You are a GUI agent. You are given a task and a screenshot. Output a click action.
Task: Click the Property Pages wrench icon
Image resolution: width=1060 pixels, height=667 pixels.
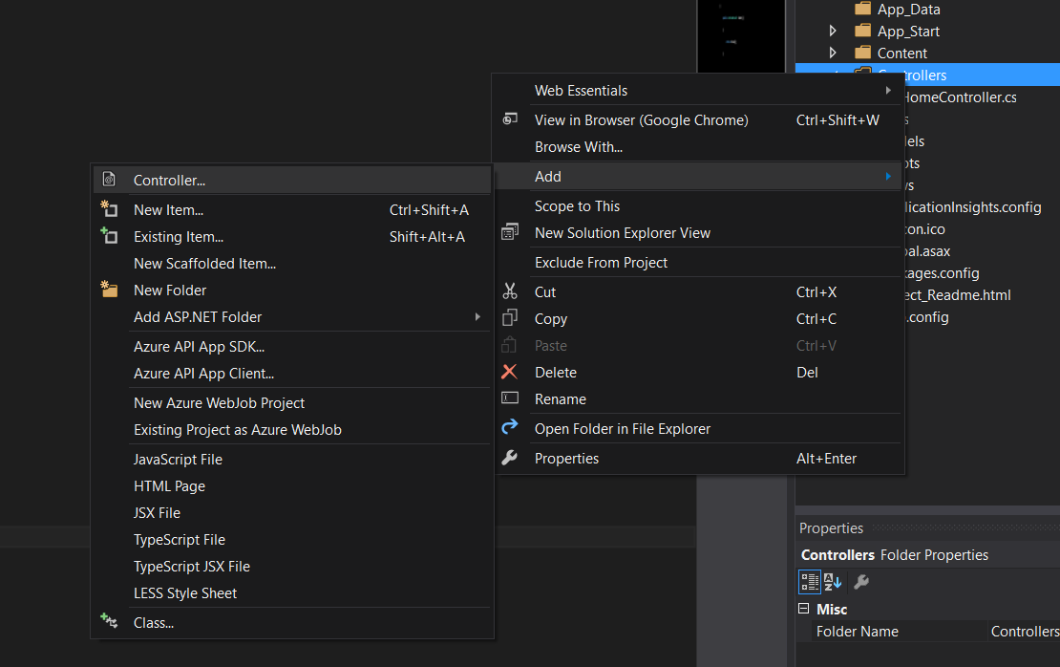(859, 581)
